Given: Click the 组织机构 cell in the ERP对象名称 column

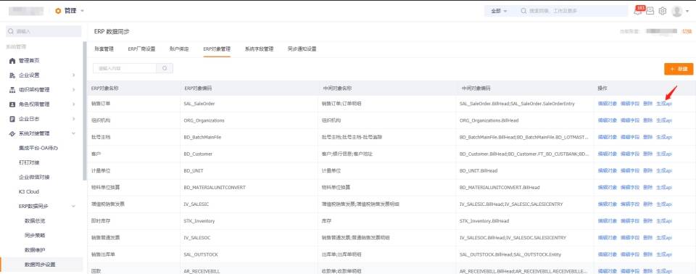Looking at the screenshot, I should point(101,120).
